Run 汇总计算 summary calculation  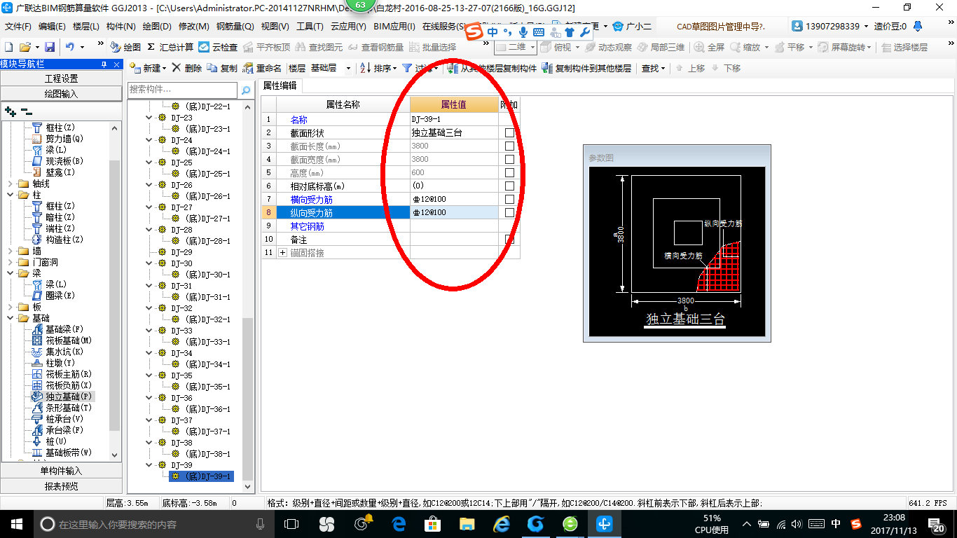pyautogui.click(x=170, y=47)
